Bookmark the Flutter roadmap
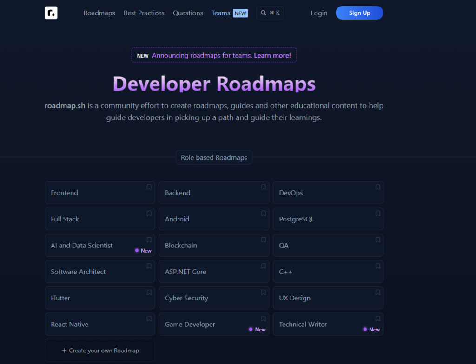 [x=149, y=292]
